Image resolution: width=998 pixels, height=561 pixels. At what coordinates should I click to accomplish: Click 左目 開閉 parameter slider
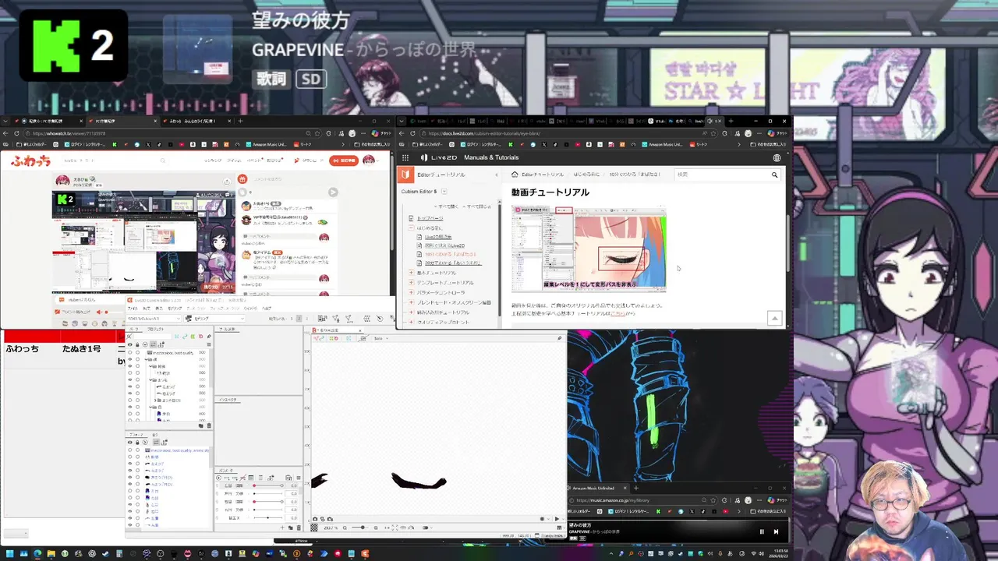coord(268,485)
